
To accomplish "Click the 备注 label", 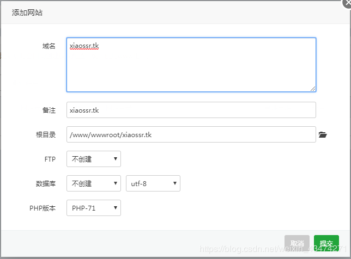I will [x=49, y=110].
